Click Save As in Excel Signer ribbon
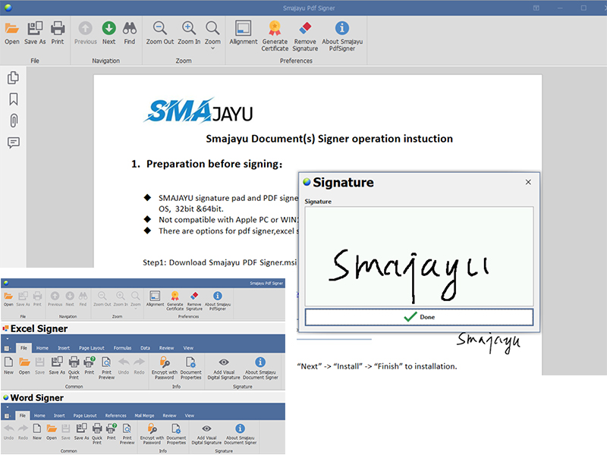 (x=57, y=366)
